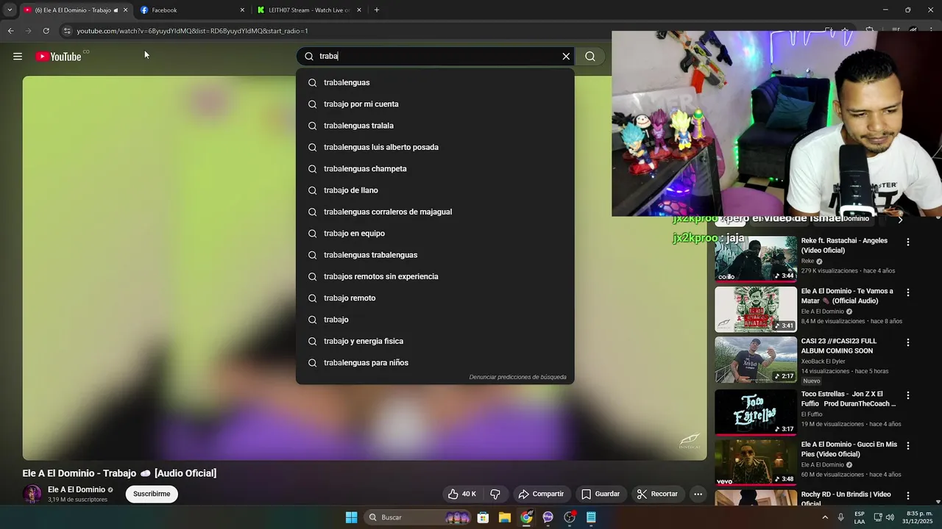Open options menu for Reke Angeles video
Screen dimensions: 942x529
908,242
